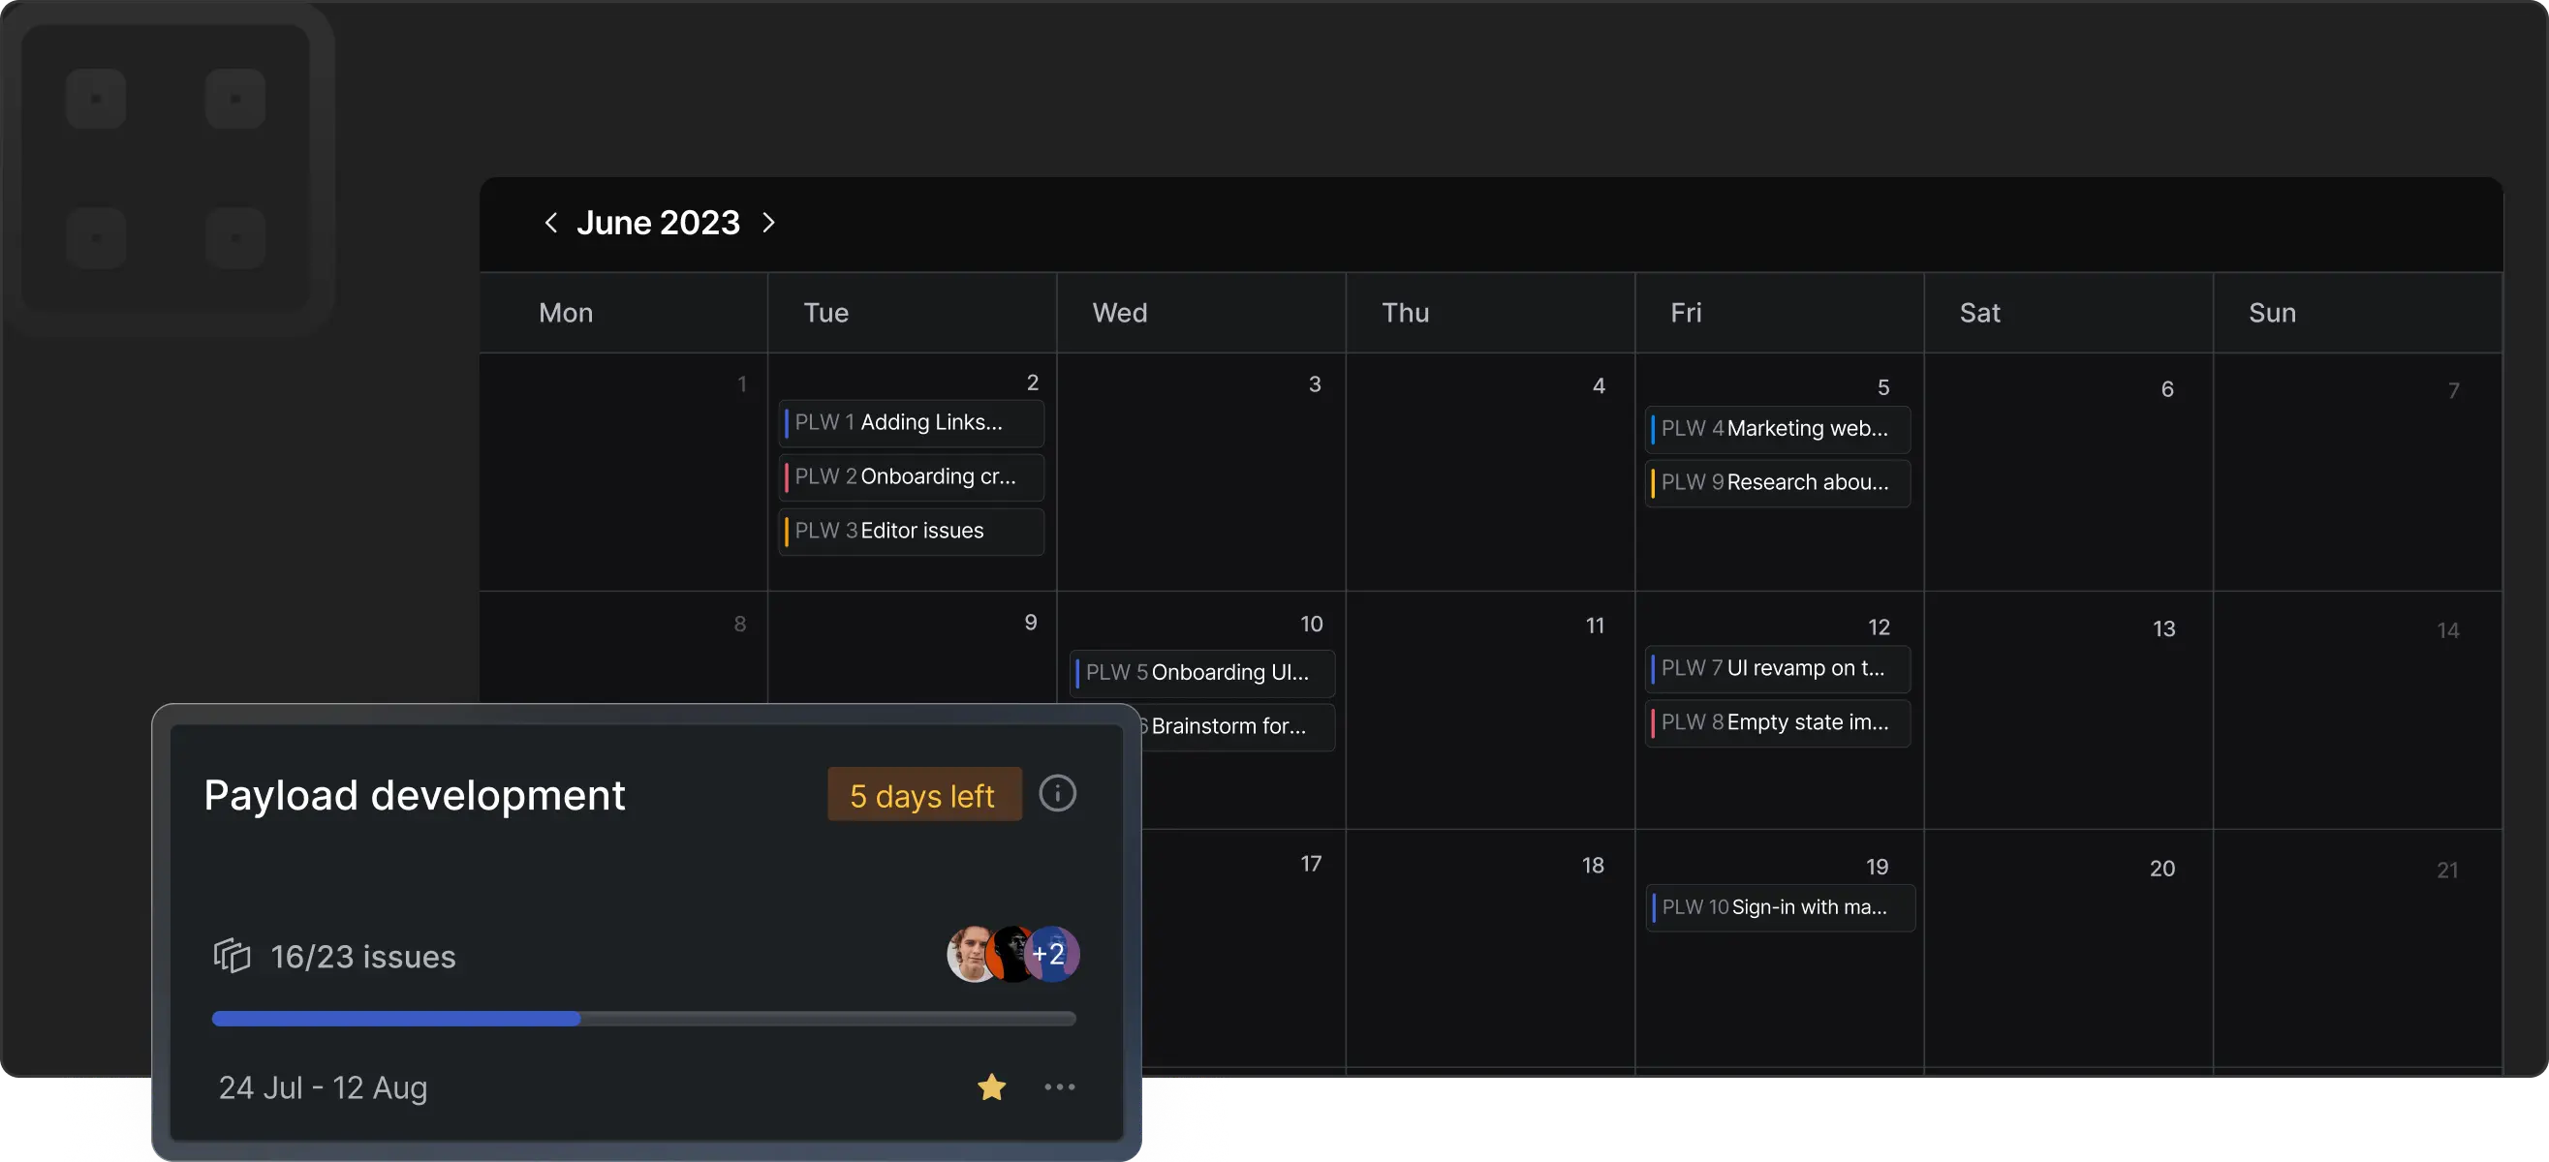Click the +2 assignees avatar badge
The width and height of the screenshot is (2549, 1162).
click(1052, 954)
